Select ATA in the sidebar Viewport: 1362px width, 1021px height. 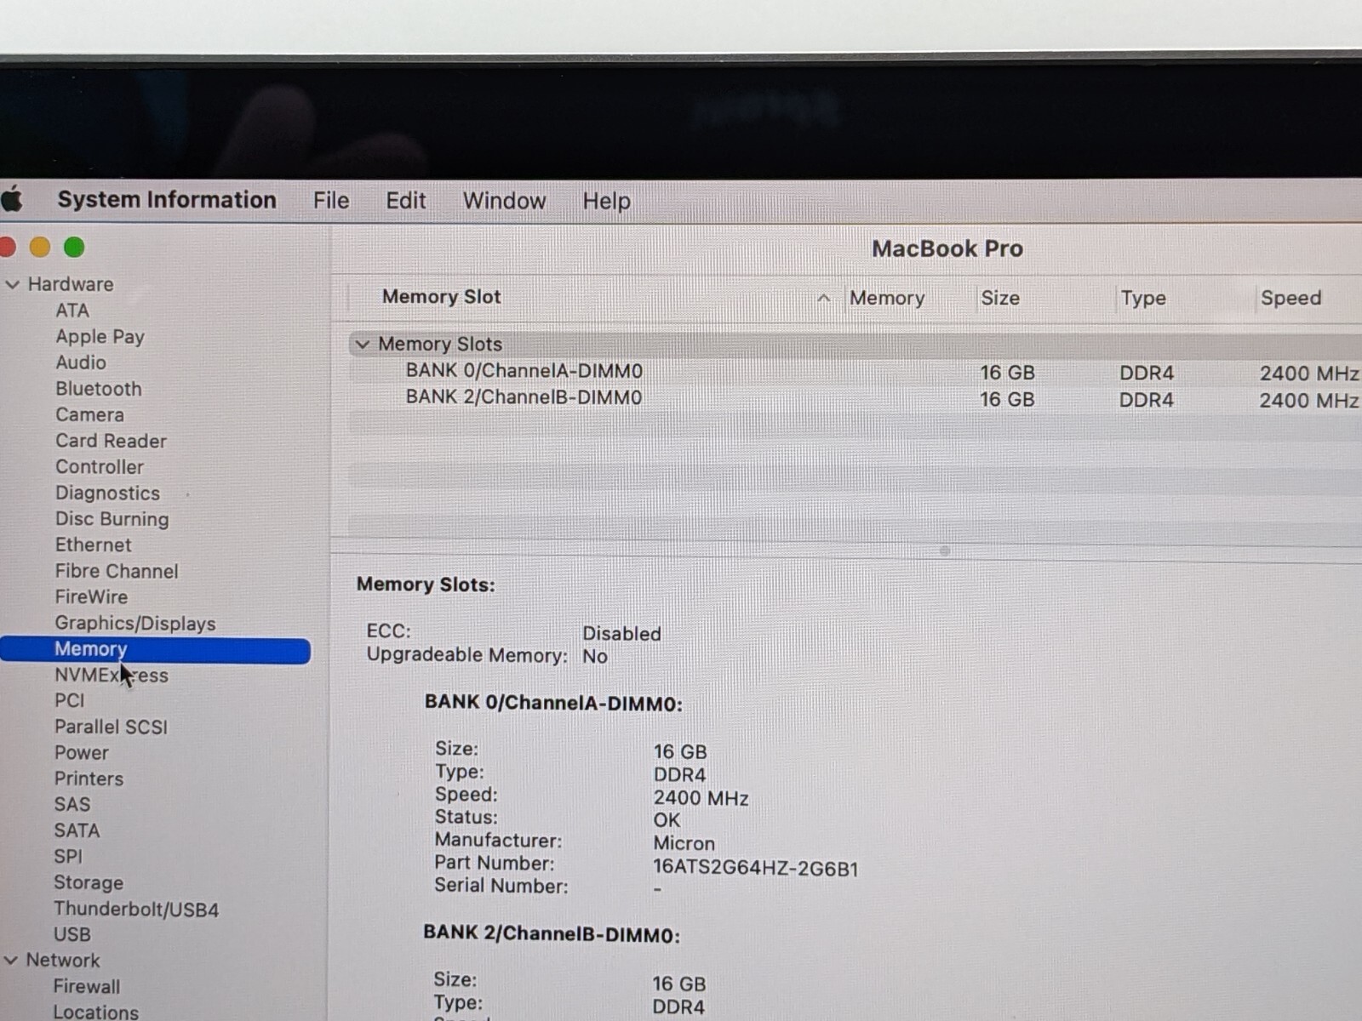72,311
